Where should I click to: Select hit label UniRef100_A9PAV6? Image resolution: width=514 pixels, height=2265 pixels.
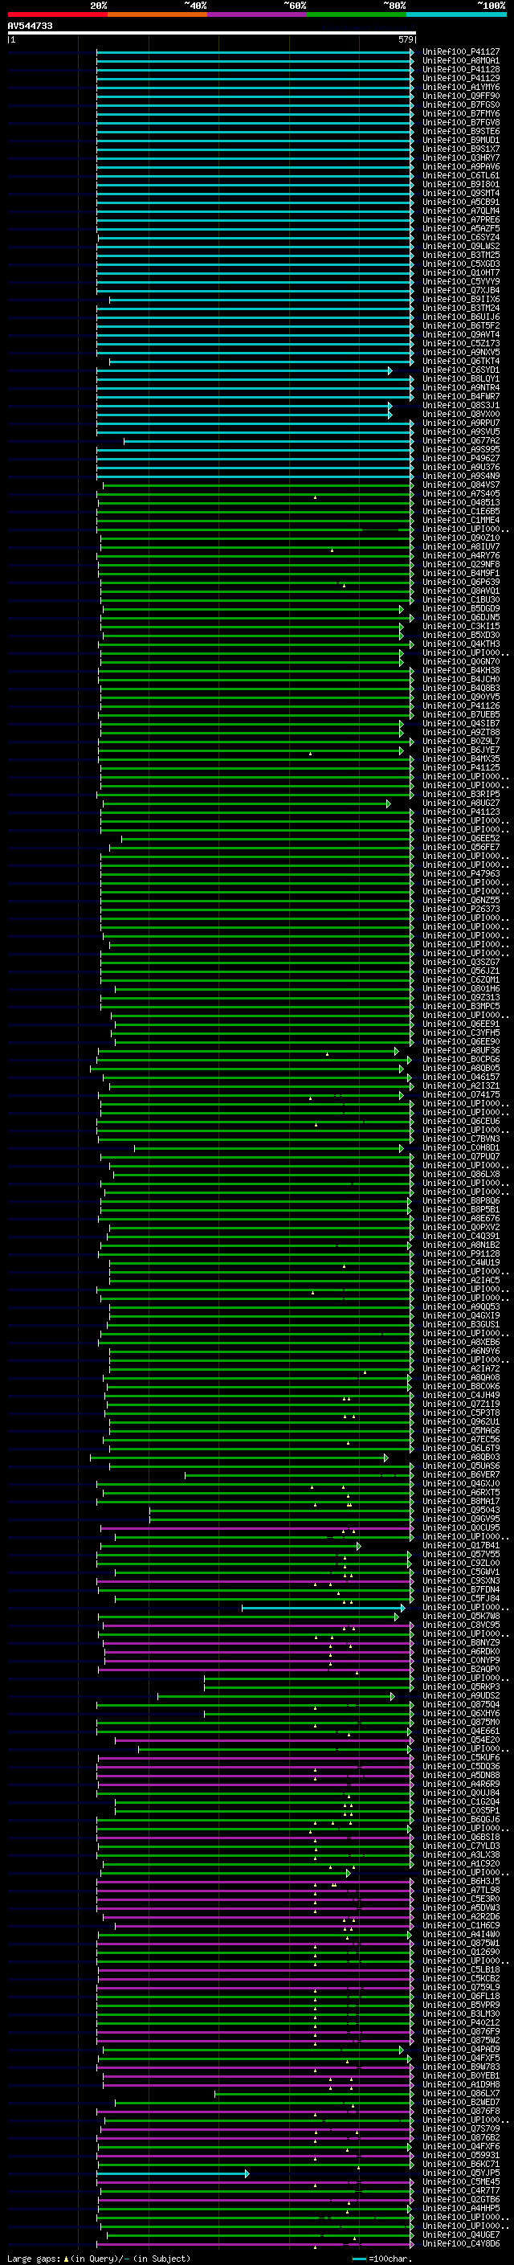pos(461,166)
